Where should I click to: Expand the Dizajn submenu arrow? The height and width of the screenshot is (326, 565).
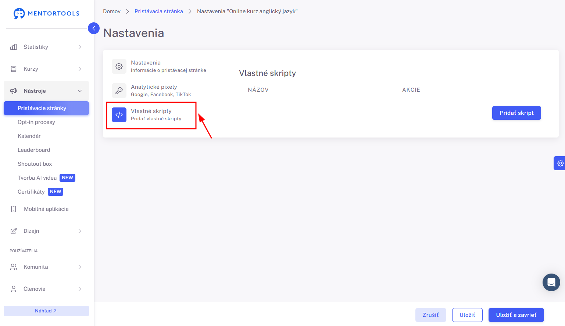tap(80, 231)
